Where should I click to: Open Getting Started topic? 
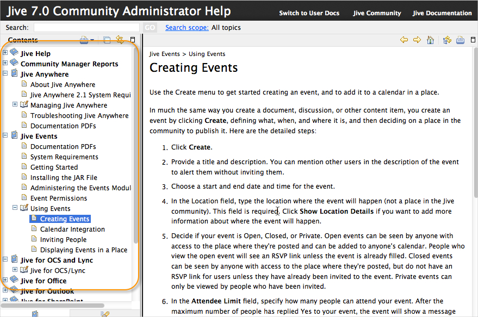click(x=54, y=167)
